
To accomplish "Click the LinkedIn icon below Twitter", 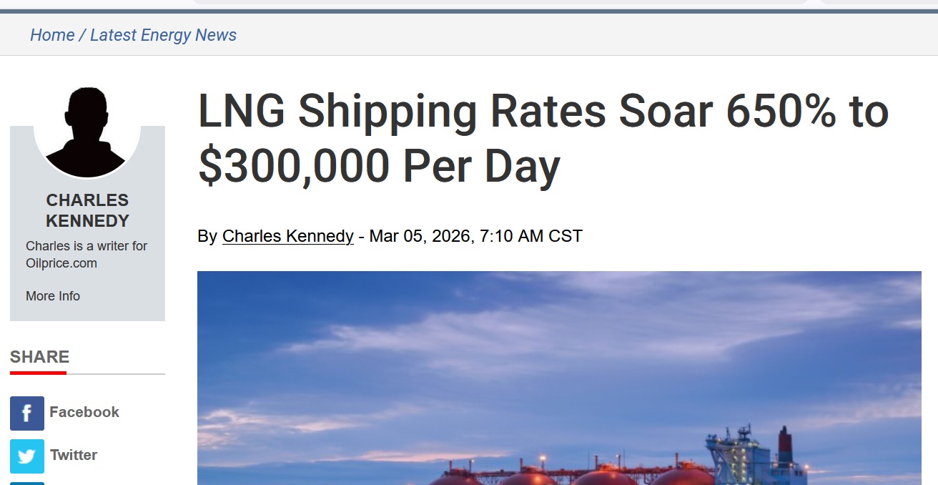I will coord(27,483).
